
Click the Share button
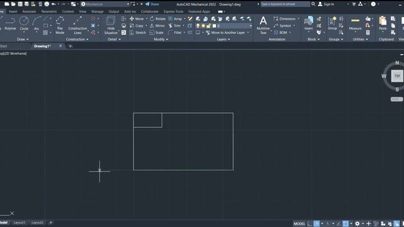152,4
